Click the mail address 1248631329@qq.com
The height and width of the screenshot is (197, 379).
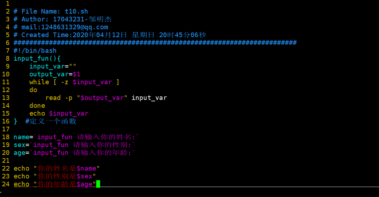[x=75, y=27]
